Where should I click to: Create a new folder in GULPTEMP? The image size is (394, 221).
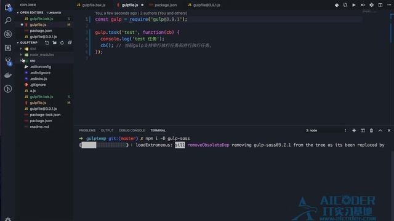pos(55,42)
